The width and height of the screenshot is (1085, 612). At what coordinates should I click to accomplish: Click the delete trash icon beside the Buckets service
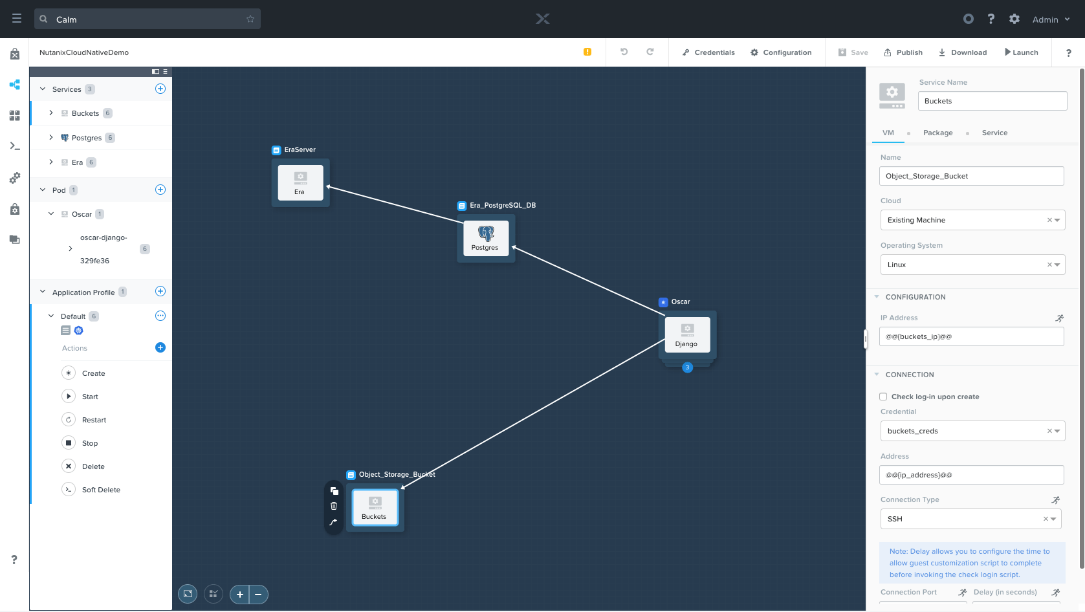tap(334, 507)
